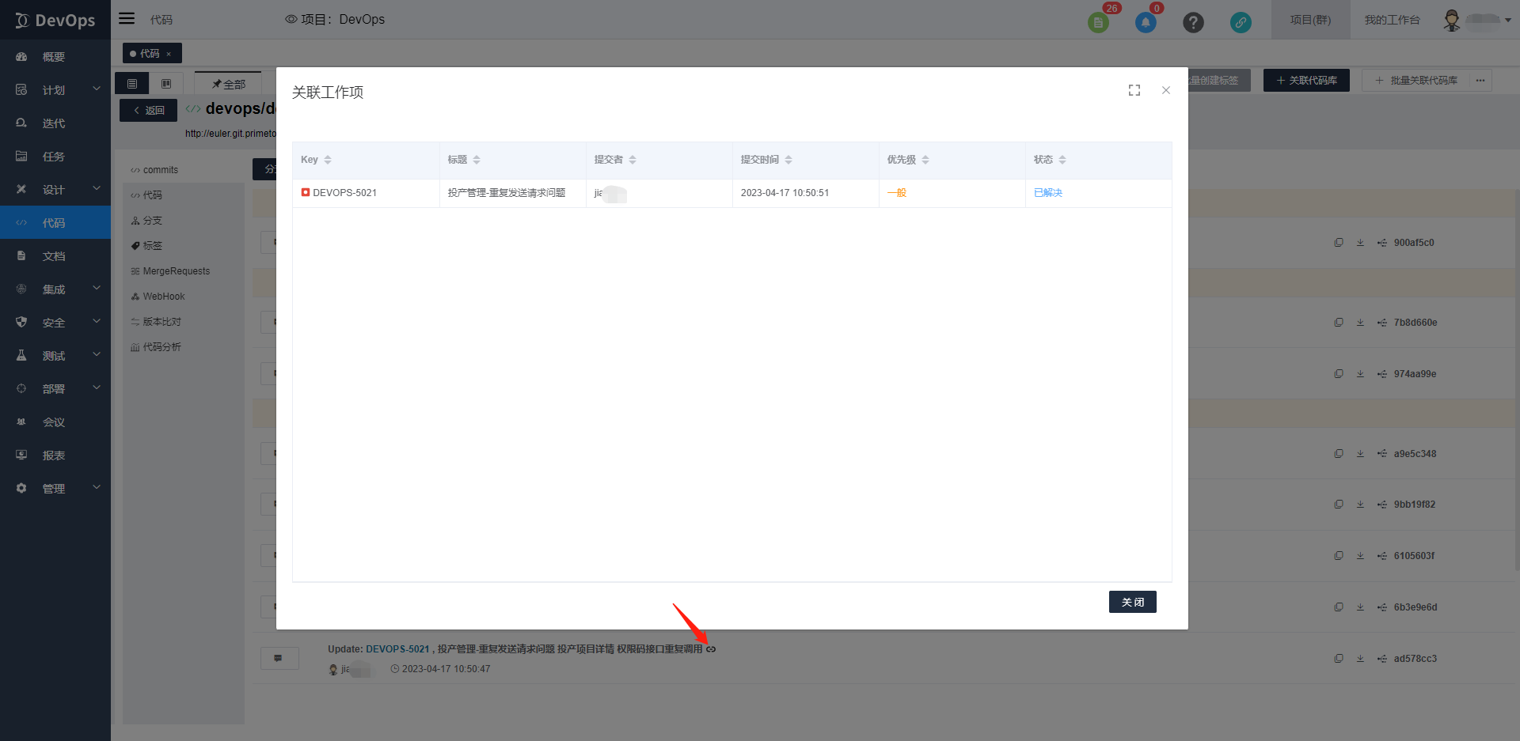
Task: Sort the table by 提交者 column
Action: pyautogui.click(x=633, y=160)
